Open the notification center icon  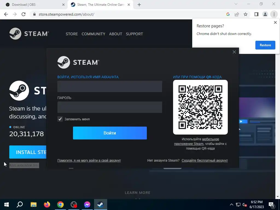tap(271, 205)
